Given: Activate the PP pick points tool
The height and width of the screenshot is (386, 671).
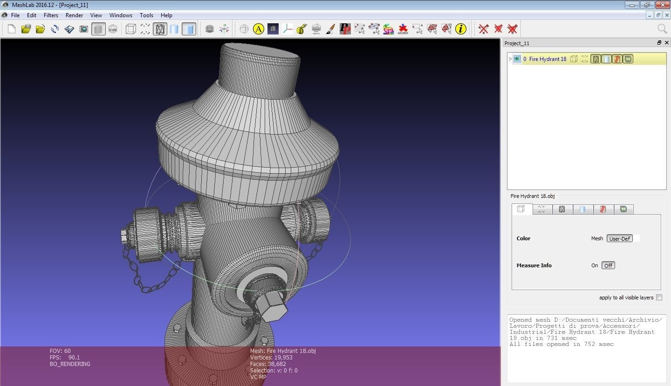Looking at the screenshot, I should tap(345, 29).
